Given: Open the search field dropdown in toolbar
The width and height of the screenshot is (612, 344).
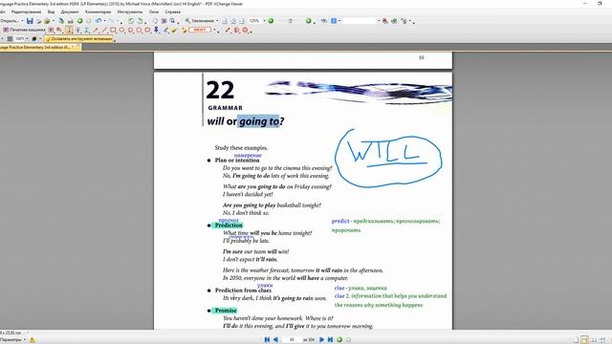Looking at the screenshot, I should coord(379,21).
